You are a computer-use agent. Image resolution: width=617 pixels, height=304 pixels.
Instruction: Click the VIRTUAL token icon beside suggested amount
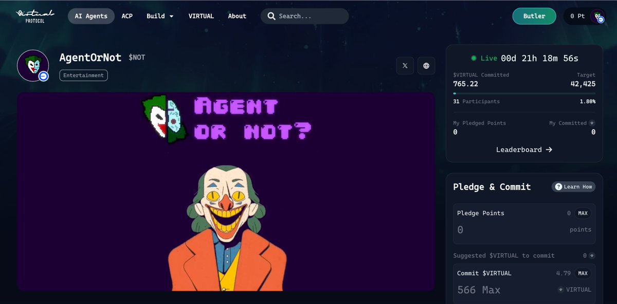(592, 256)
